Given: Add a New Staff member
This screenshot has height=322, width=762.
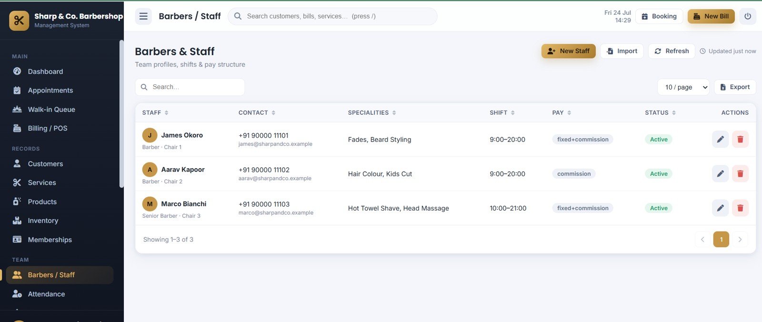Looking at the screenshot, I should point(568,51).
